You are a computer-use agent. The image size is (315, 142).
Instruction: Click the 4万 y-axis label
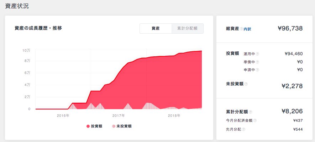pyautogui.click(x=27, y=85)
